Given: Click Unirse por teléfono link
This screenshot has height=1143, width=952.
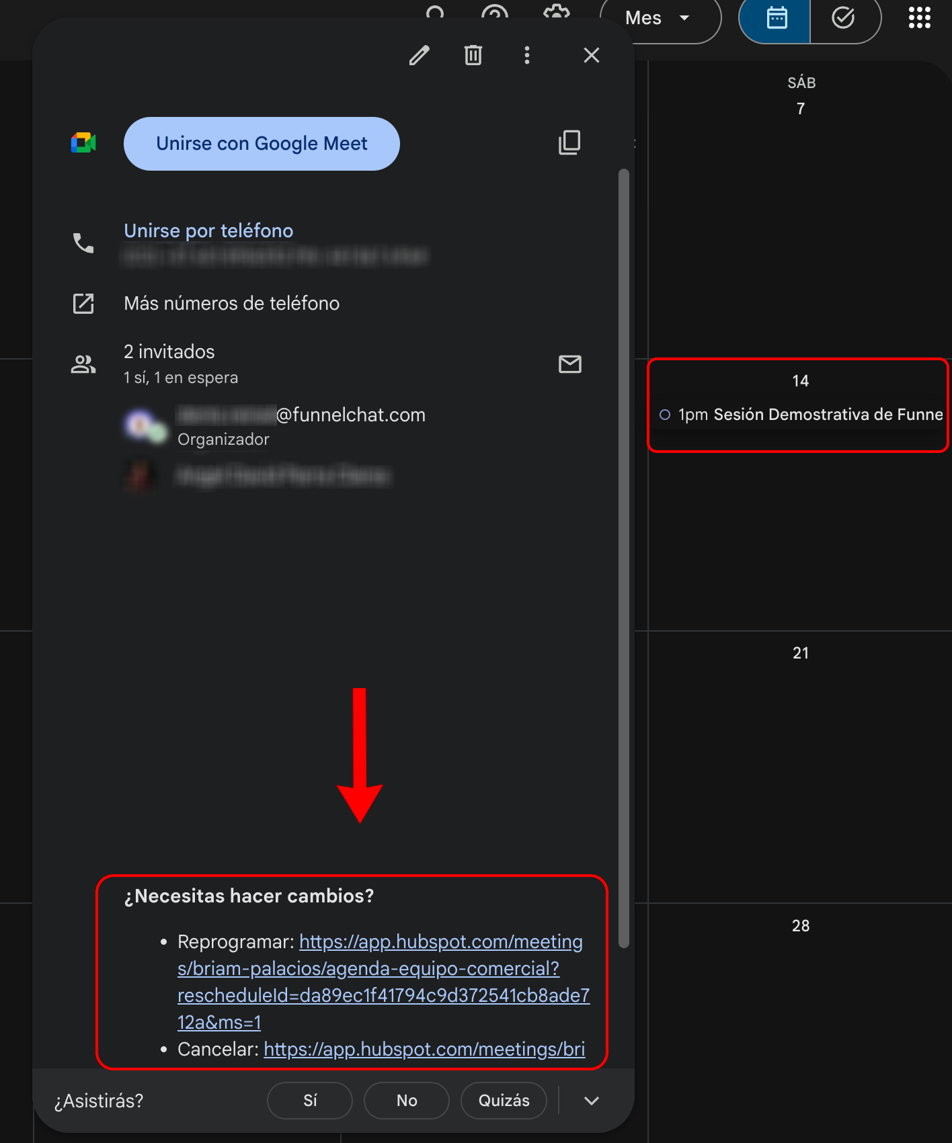Looking at the screenshot, I should (x=208, y=230).
